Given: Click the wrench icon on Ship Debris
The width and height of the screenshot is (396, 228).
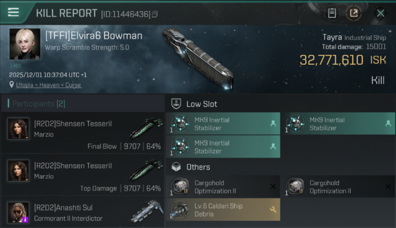Looking at the screenshot, I should [273, 209].
